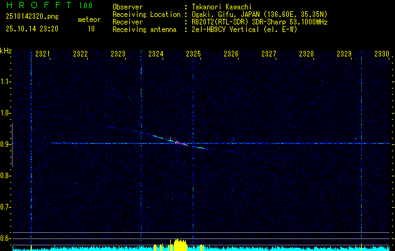Click the gray vertical frequency-range bar
This screenshot has height=251, width=395.
click(x=12, y=145)
